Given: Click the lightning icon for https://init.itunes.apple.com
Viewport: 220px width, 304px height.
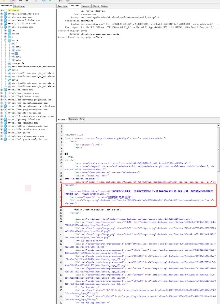Looking at the screenshot, I should [x=5, y=136].
